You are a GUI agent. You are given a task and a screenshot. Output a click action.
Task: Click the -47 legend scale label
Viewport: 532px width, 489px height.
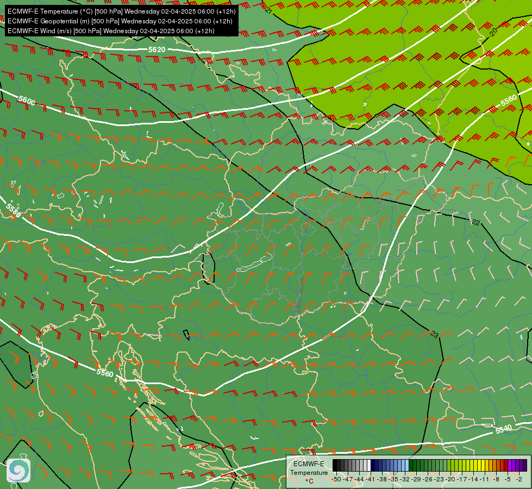tap(348, 479)
